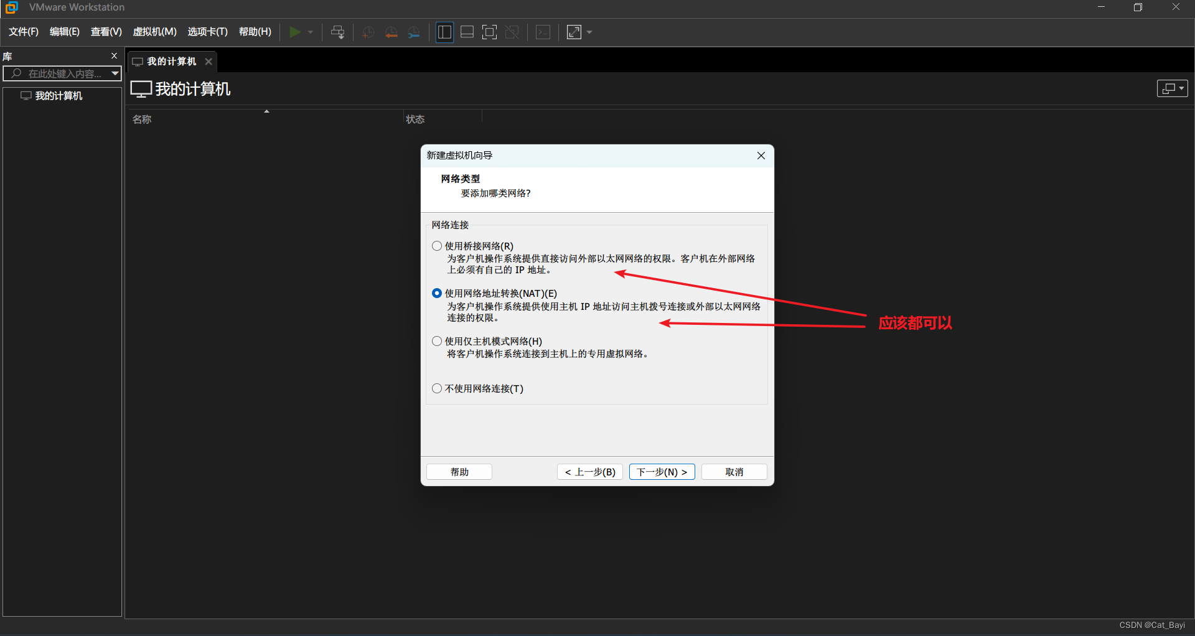Click the 下一步(N) next button

click(662, 472)
